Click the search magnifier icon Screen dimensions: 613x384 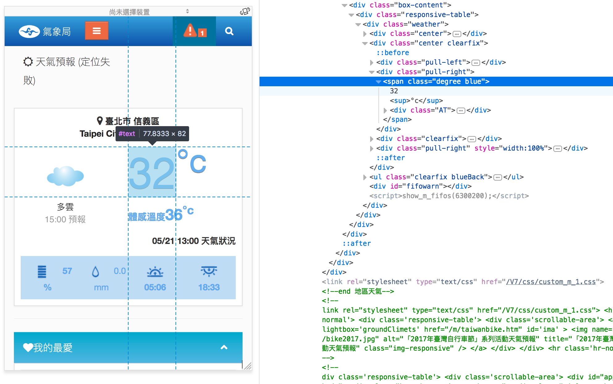(229, 31)
